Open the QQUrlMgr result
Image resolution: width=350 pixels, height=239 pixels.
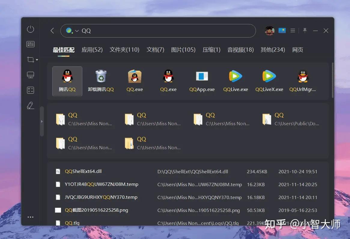point(303,81)
